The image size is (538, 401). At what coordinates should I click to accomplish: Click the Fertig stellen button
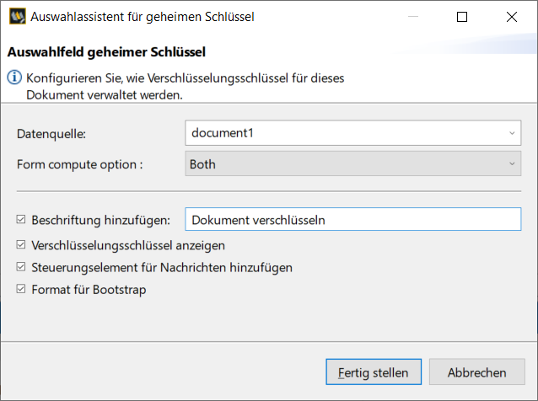click(374, 372)
